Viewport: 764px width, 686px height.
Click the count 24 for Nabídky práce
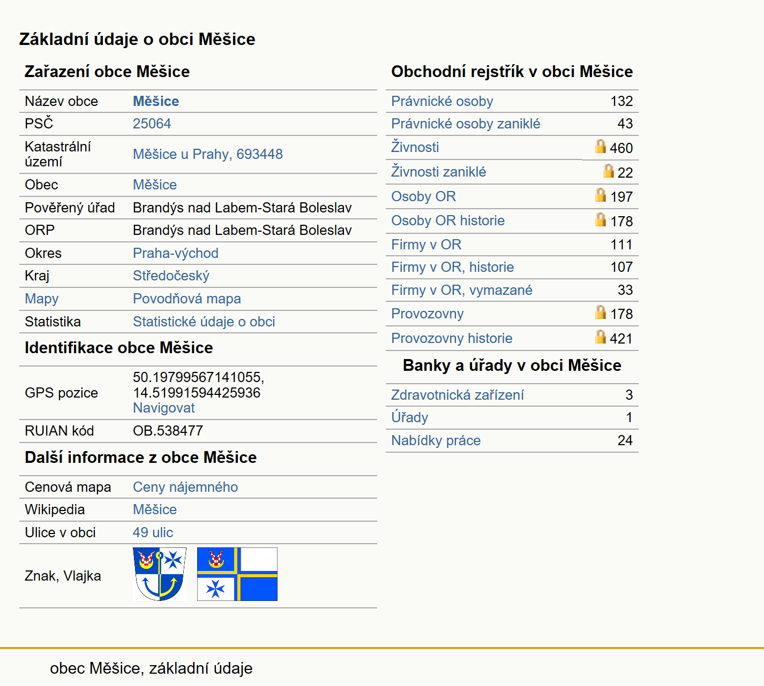coord(625,440)
